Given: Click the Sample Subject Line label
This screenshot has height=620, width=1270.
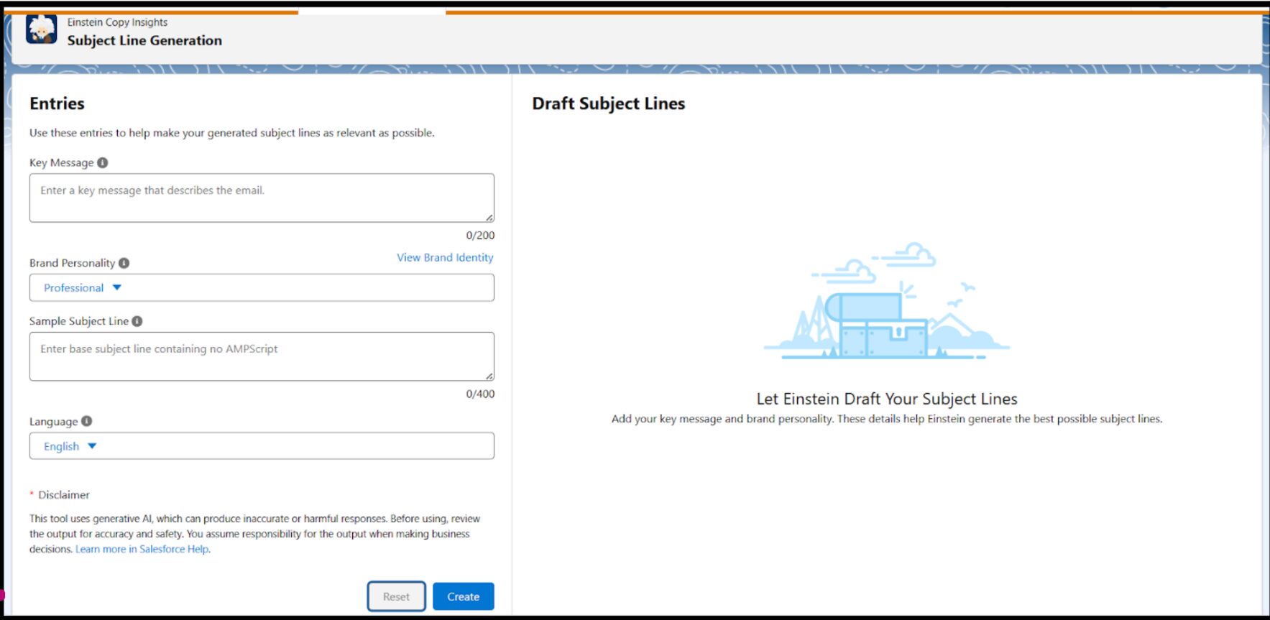Looking at the screenshot, I should 79,321.
